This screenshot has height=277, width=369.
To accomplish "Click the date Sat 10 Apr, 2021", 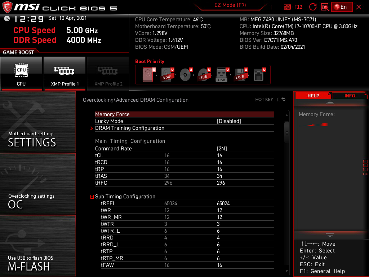I will tap(67, 18).
